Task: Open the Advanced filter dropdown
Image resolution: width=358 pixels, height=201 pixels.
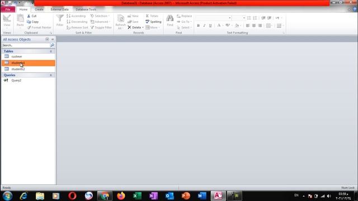Action: point(101,22)
